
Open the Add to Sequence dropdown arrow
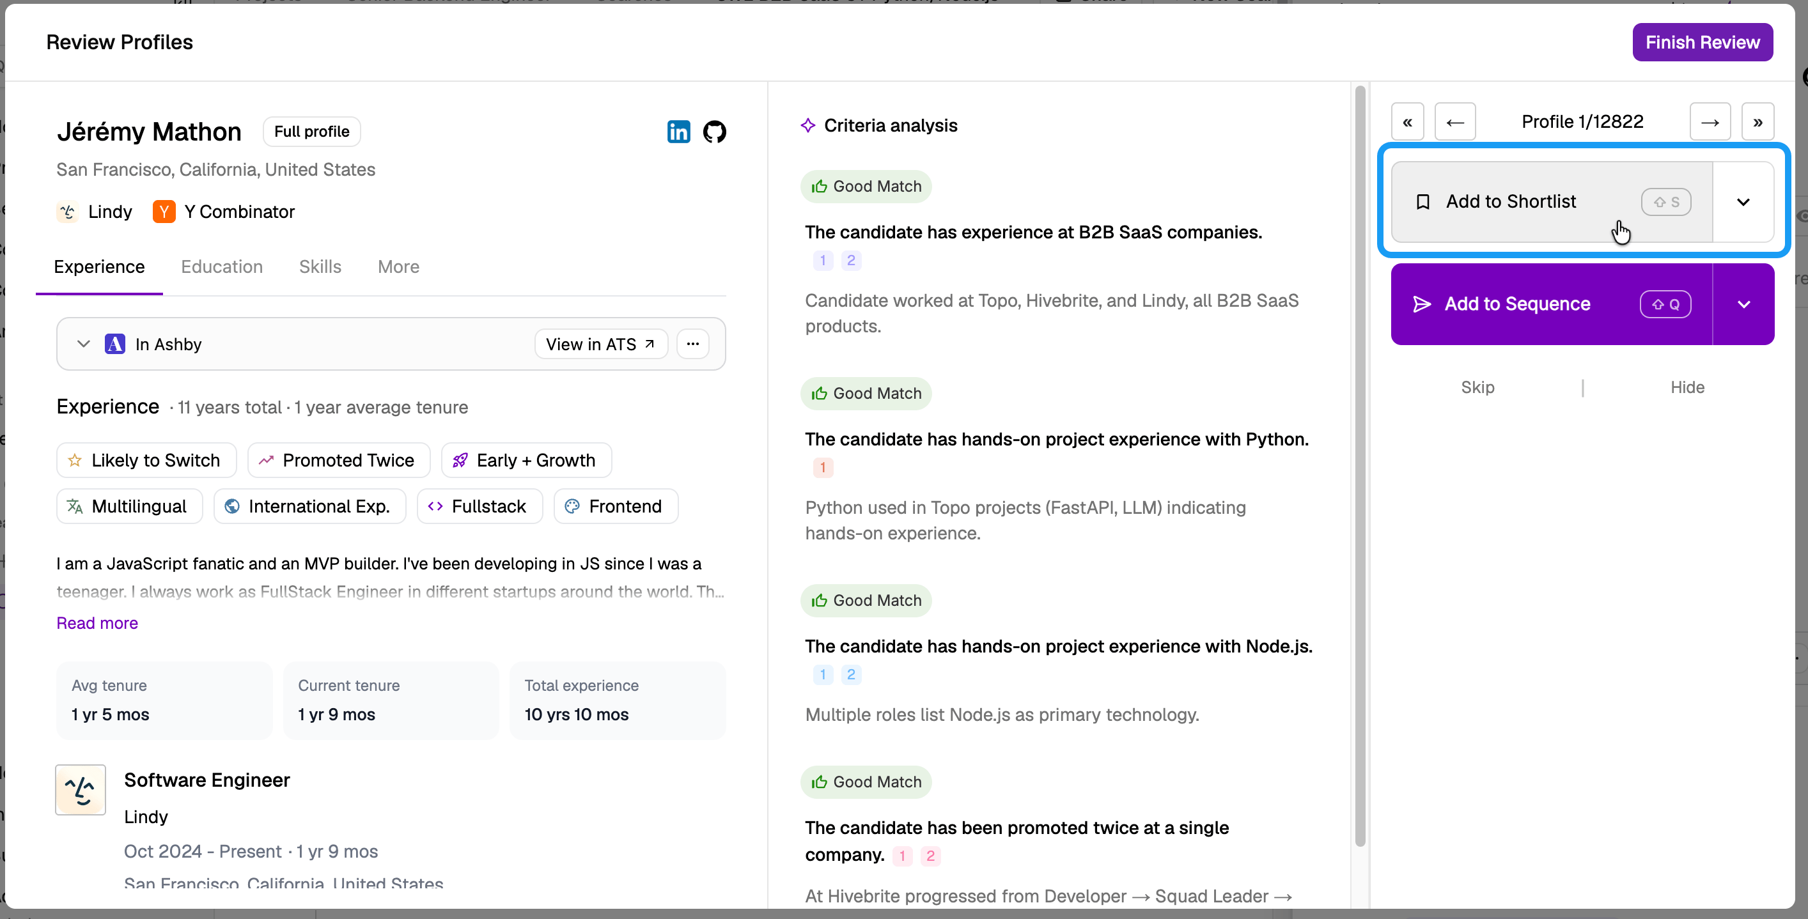click(1743, 304)
